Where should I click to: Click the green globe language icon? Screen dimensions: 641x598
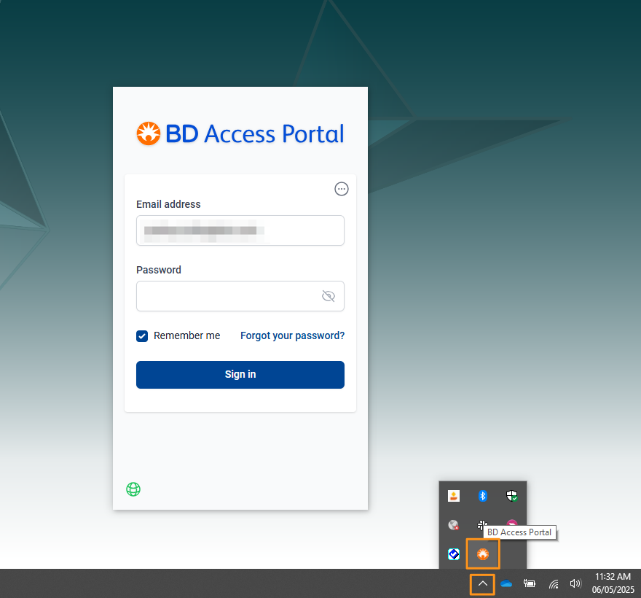pos(133,489)
